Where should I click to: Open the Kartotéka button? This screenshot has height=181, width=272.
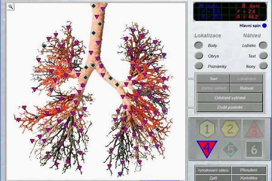tap(248, 178)
